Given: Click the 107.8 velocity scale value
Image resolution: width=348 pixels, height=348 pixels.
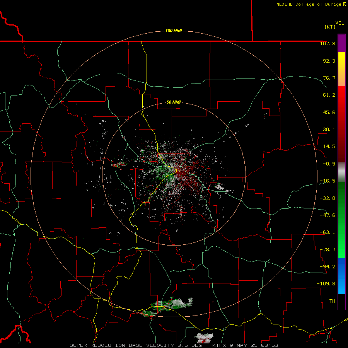Looking at the screenshot, I should [x=328, y=43].
